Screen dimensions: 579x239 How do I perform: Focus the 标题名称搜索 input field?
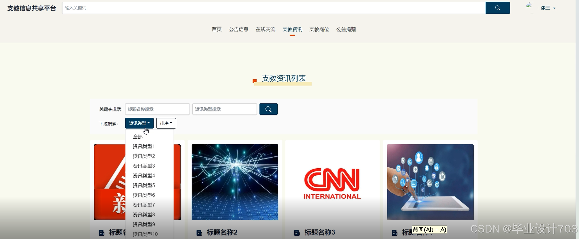pyautogui.click(x=157, y=109)
